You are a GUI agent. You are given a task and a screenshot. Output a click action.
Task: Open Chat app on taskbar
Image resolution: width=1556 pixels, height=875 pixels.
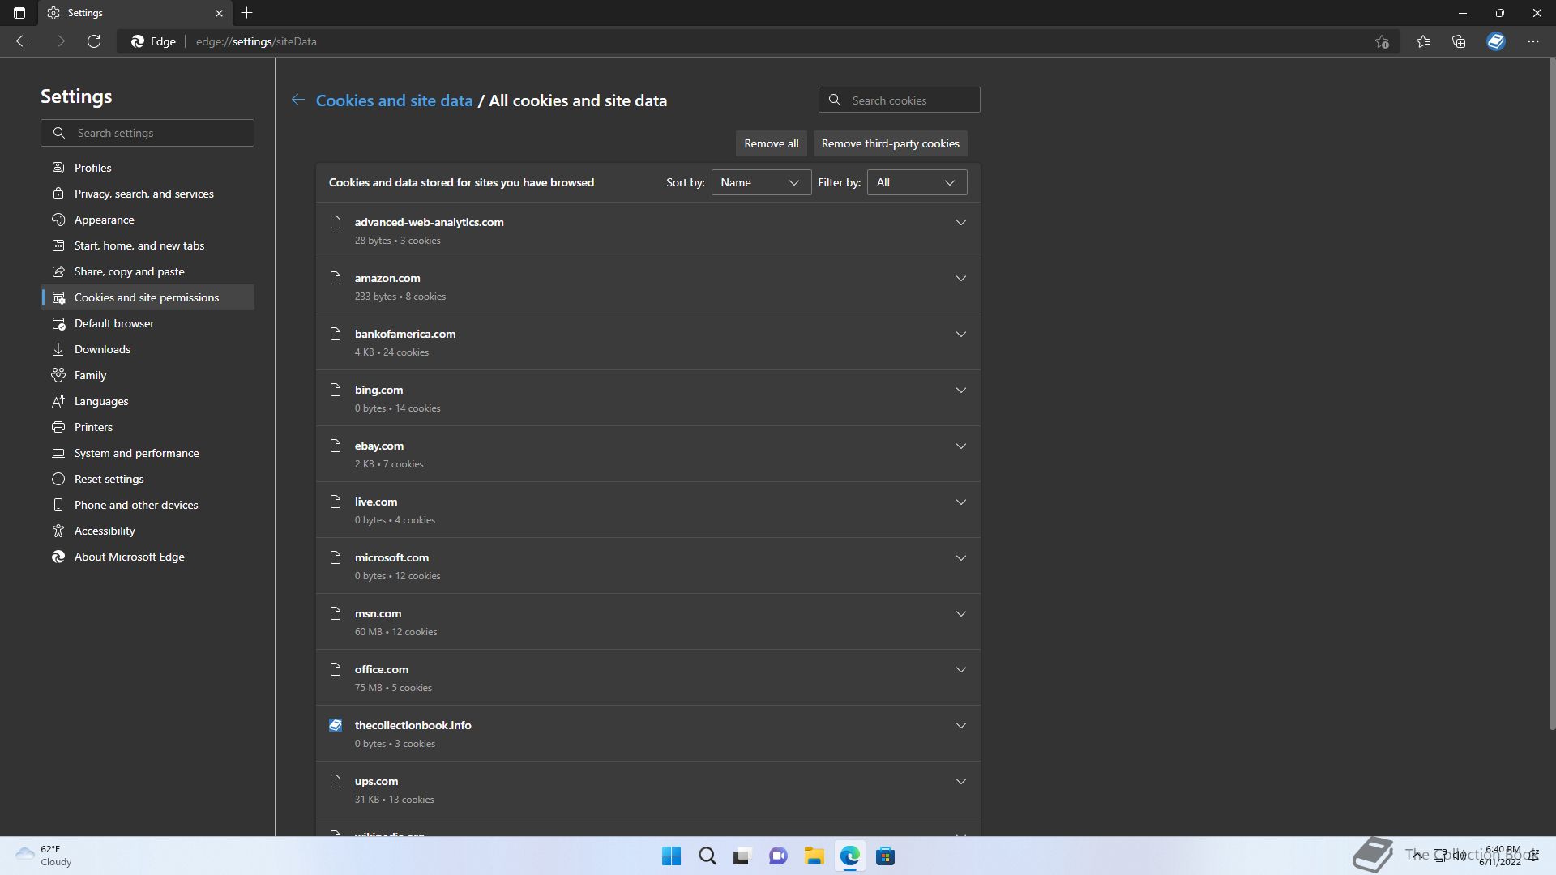pos(778,856)
